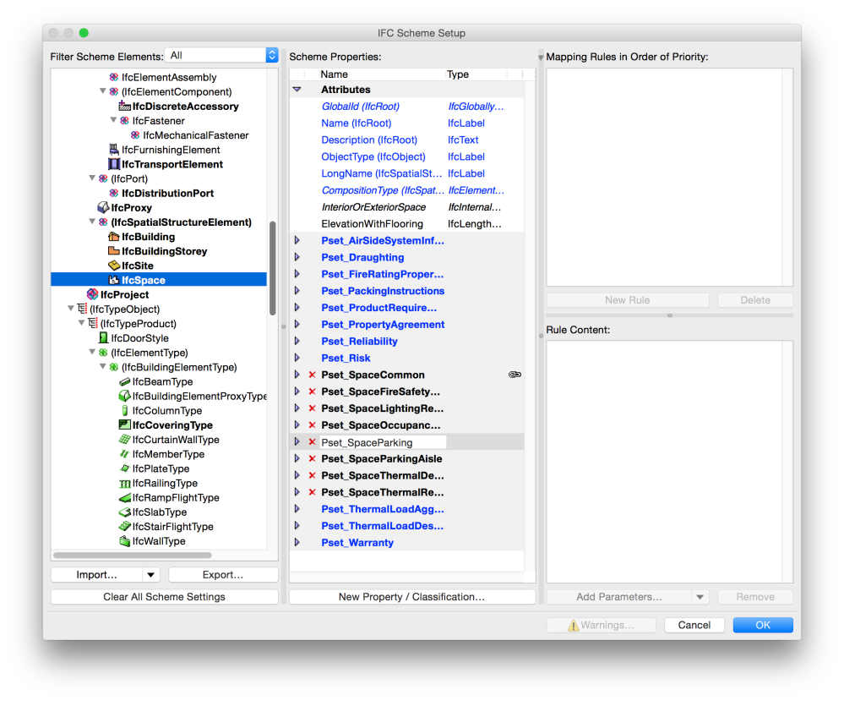This screenshot has width=844, height=701.
Task: Click the IfcPlateType icon
Action: (x=125, y=468)
